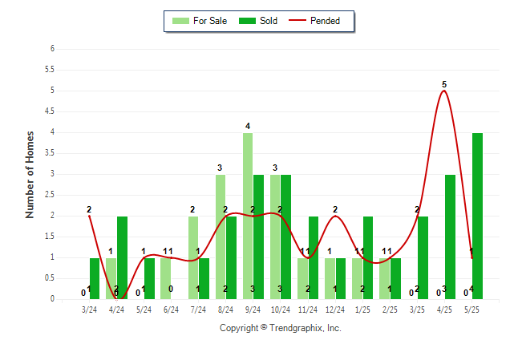Click the 2.5 y-axis tick label
This screenshot has width=518, height=348.
click(50, 195)
